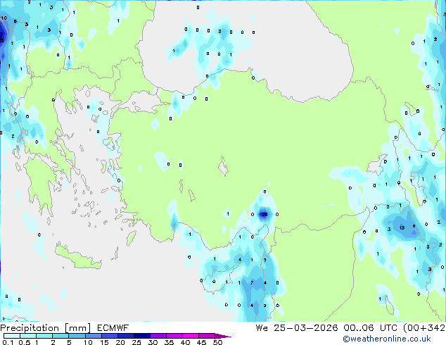Click the '(00+342' forecast offset text

424,328
